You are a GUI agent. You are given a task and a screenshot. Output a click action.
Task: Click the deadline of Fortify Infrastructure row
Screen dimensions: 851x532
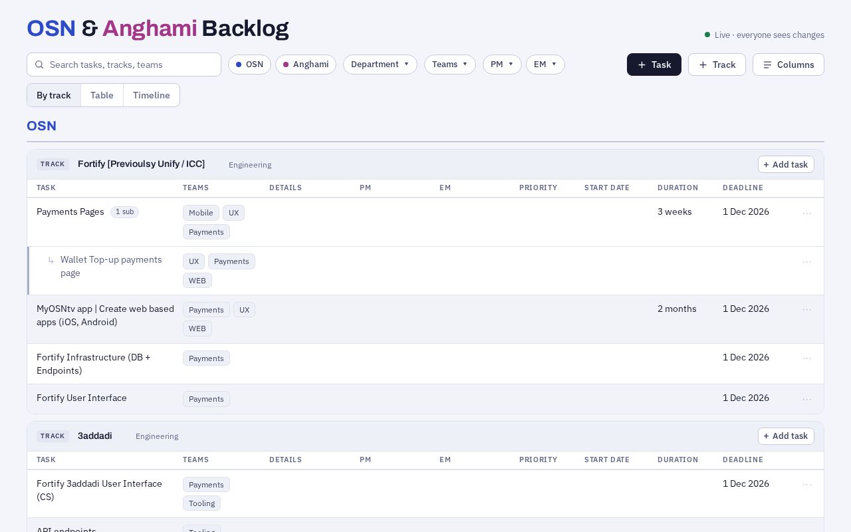pyautogui.click(x=746, y=357)
